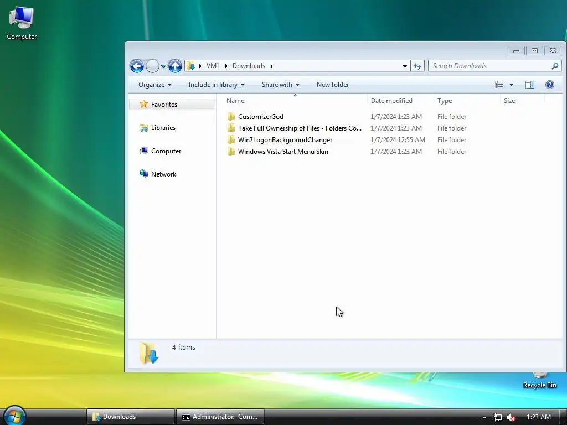Click the folder icon in address bar

190,66
